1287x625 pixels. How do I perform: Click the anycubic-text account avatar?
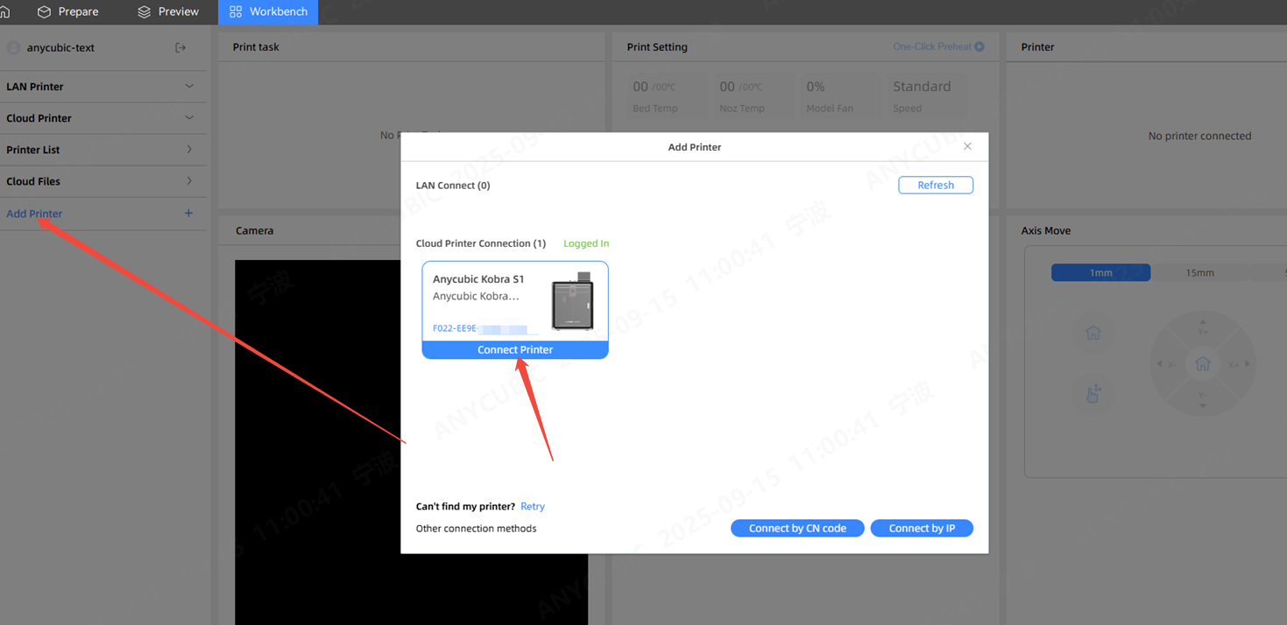point(13,47)
